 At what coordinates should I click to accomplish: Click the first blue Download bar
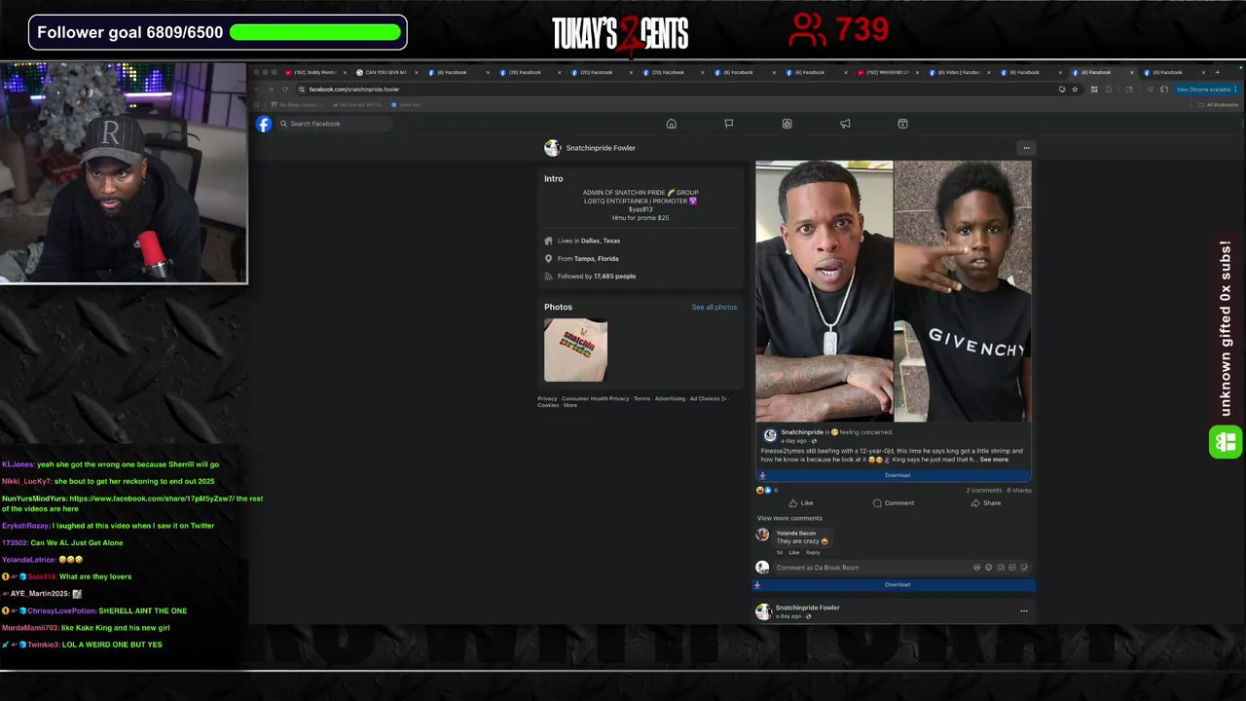893,475
